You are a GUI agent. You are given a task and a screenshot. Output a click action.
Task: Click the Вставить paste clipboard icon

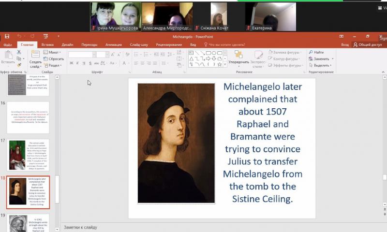pyautogui.click(x=8, y=55)
